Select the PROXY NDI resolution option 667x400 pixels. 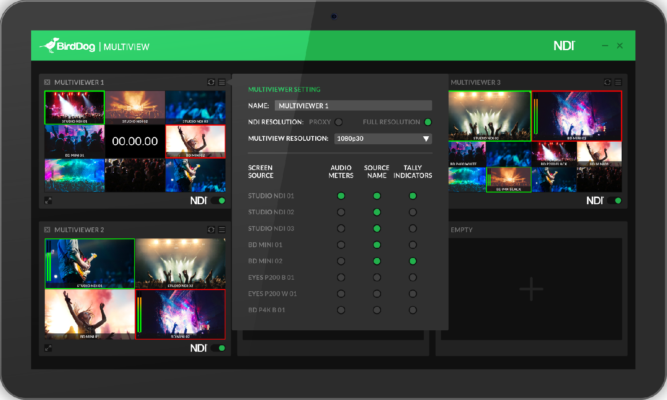point(339,122)
